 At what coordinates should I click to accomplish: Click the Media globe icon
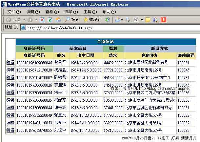(x=108, y=20)
